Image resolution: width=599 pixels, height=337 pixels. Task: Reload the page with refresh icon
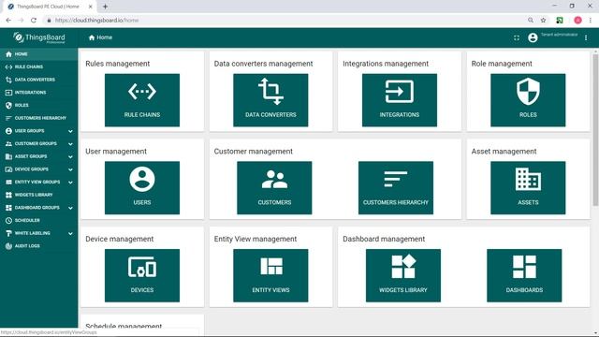[x=34, y=21]
